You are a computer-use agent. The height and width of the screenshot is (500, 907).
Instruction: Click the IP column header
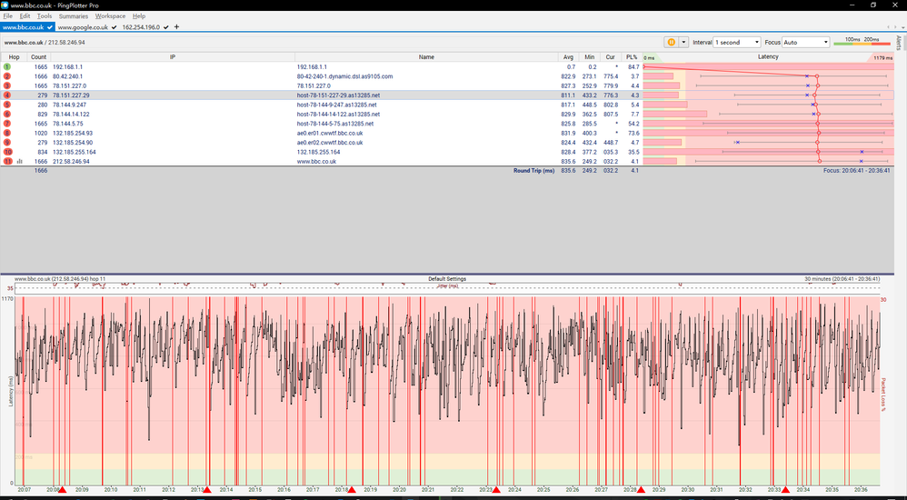coord(173,57)
